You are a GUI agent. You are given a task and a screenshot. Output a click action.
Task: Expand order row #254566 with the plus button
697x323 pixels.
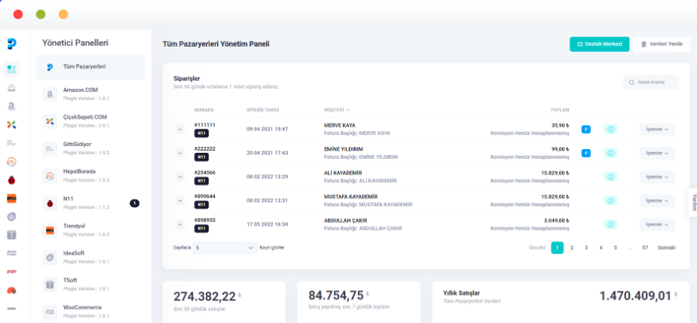[x=180, y=177]
